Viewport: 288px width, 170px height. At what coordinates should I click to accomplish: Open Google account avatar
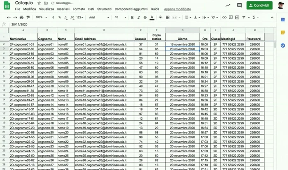[281, 5]
